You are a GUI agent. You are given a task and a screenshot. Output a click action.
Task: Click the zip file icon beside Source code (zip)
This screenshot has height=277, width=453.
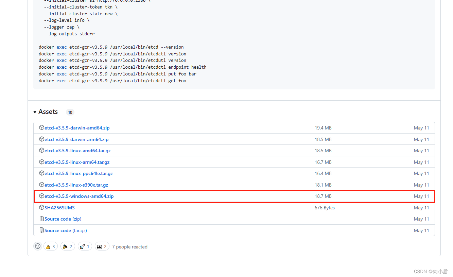(x=42, y=219)
